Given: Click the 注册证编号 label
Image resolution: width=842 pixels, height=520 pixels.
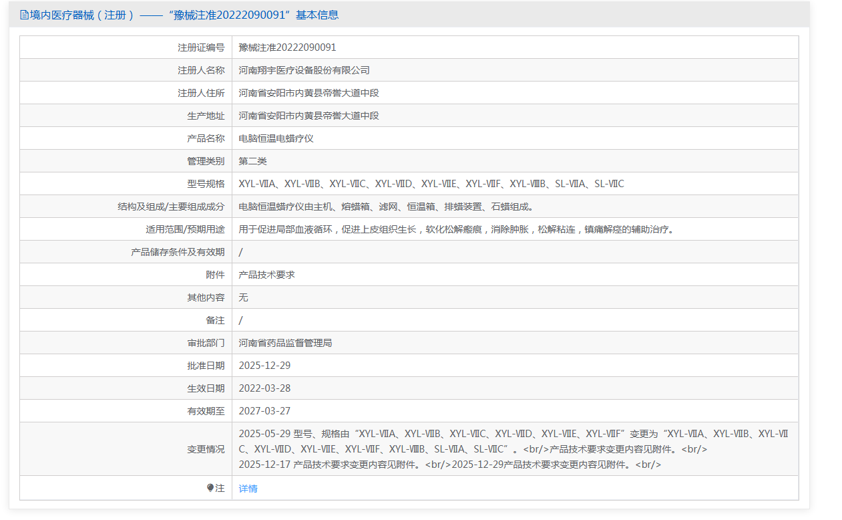Looking at the screenshot, I should click(201, 47).
